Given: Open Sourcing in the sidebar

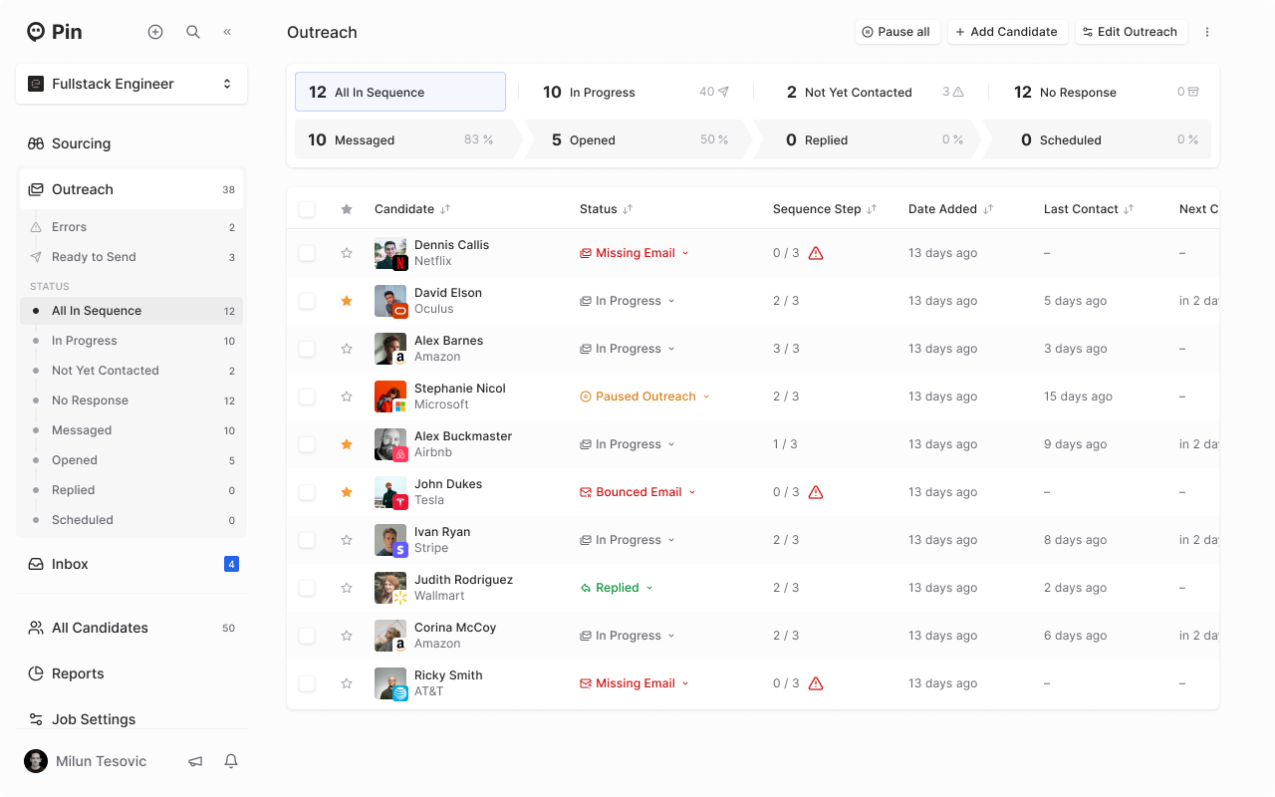Looking at the screenshot, I should pyautogui.click(x=81, y=143).
